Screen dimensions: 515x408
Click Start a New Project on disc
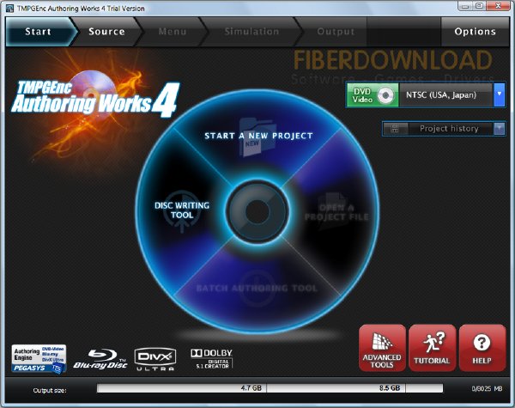pyautogui.click(x=258, y=136)
